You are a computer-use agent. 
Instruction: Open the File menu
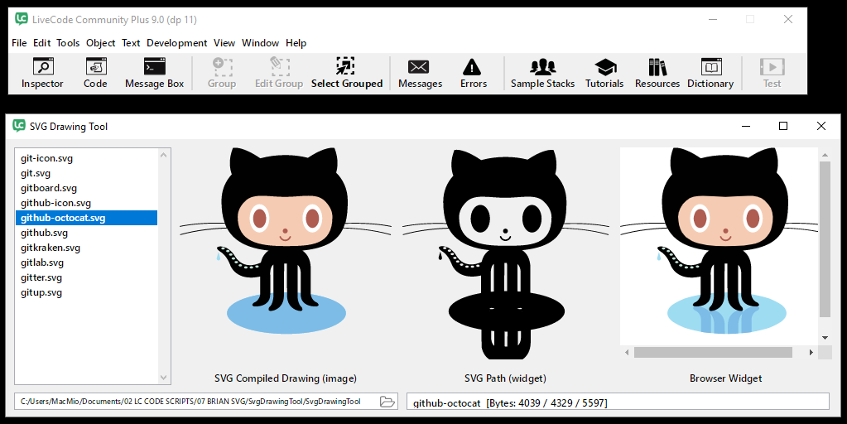(x=19, y=43)
